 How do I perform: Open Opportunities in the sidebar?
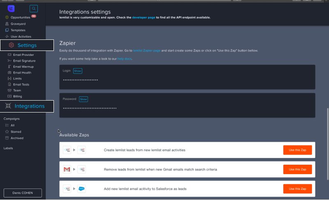point(20,17)
